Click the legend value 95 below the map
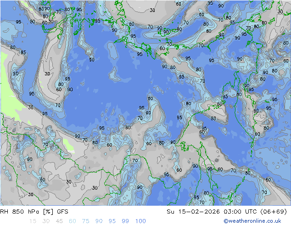291x225 pixels. (x=112, y=221)
